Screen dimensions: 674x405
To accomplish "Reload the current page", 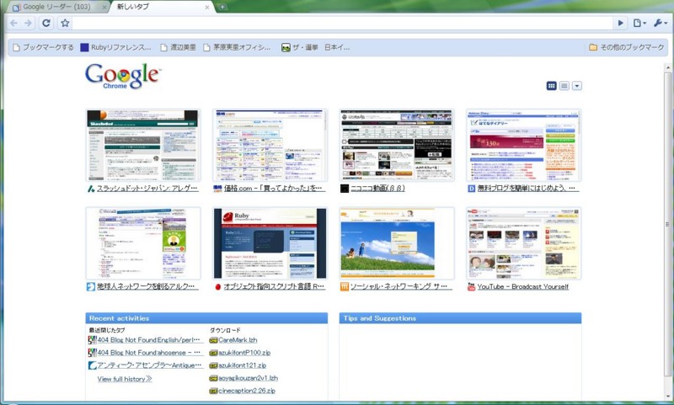I will point(46,23).
